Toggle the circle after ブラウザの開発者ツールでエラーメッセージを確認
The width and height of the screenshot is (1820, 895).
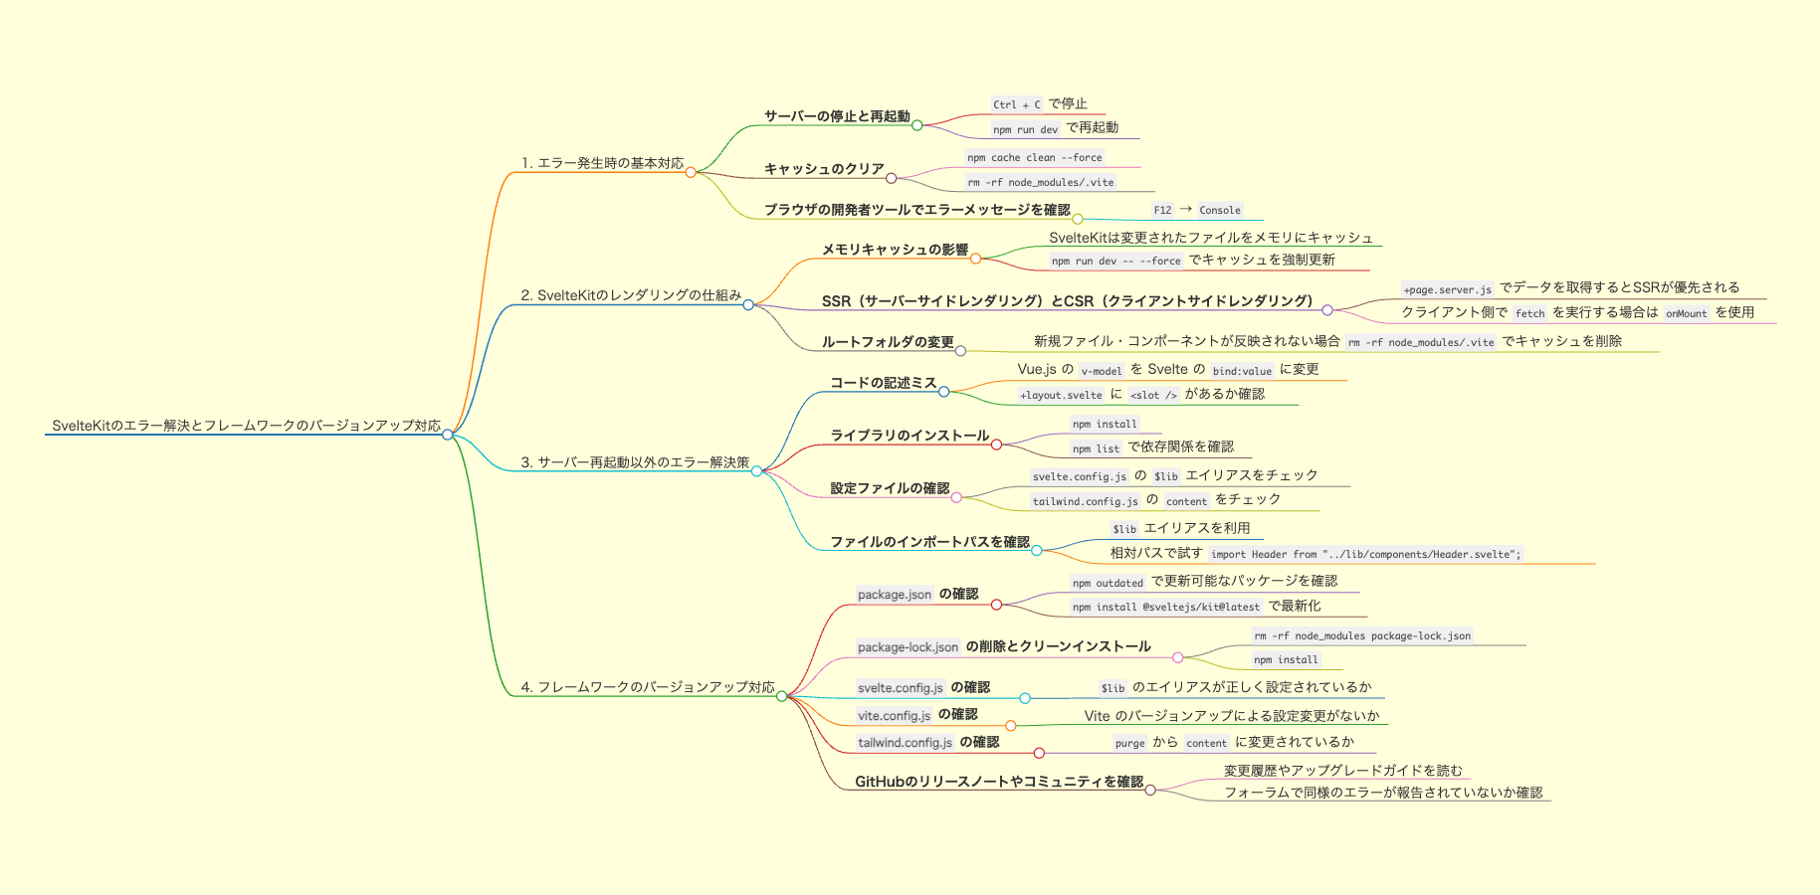tap(1078, 219)
